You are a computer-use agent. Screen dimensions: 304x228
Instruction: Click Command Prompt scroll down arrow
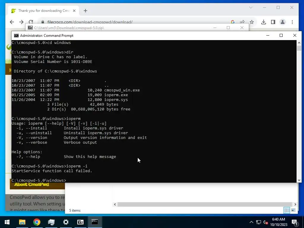point(299,180)
